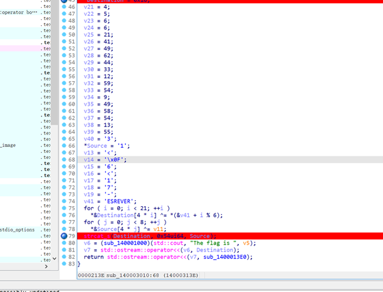Click the dot next to line 66
This screenshot has width=383, height=292.
coord(64,146)
